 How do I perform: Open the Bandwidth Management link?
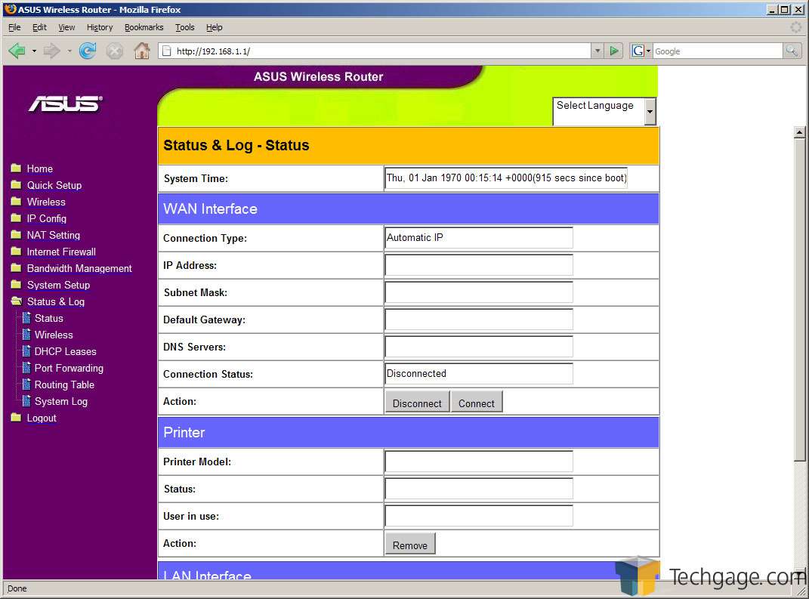point(79,268)
